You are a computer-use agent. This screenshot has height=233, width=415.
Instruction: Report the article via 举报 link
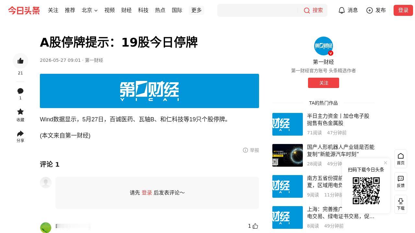(251, 150)
